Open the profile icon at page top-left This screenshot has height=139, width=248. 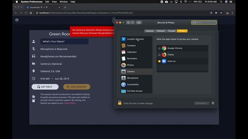(x=17, y=20)
